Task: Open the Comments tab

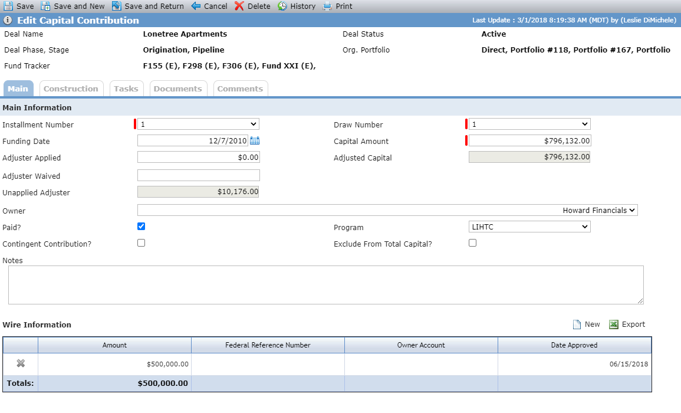Action: click(240, 88)
